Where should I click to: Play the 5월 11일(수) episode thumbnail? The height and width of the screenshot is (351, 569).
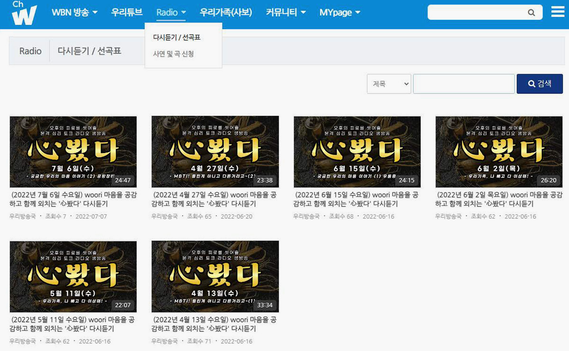click(73, 276)
